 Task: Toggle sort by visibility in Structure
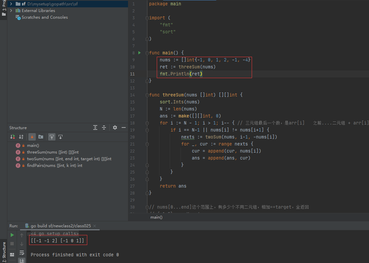click(x=13, y=137)
